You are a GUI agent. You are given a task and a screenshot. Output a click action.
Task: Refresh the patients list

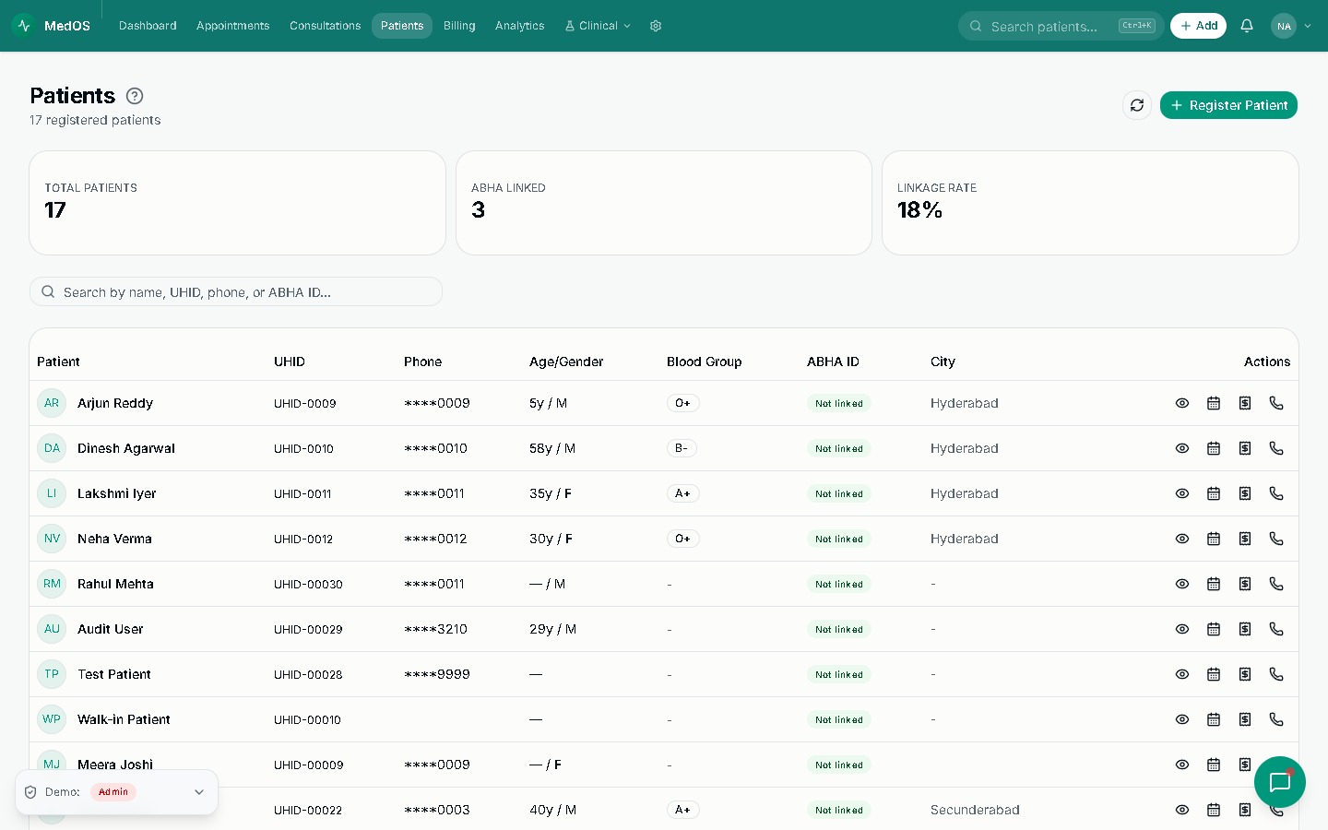[x=1137, y=105]
